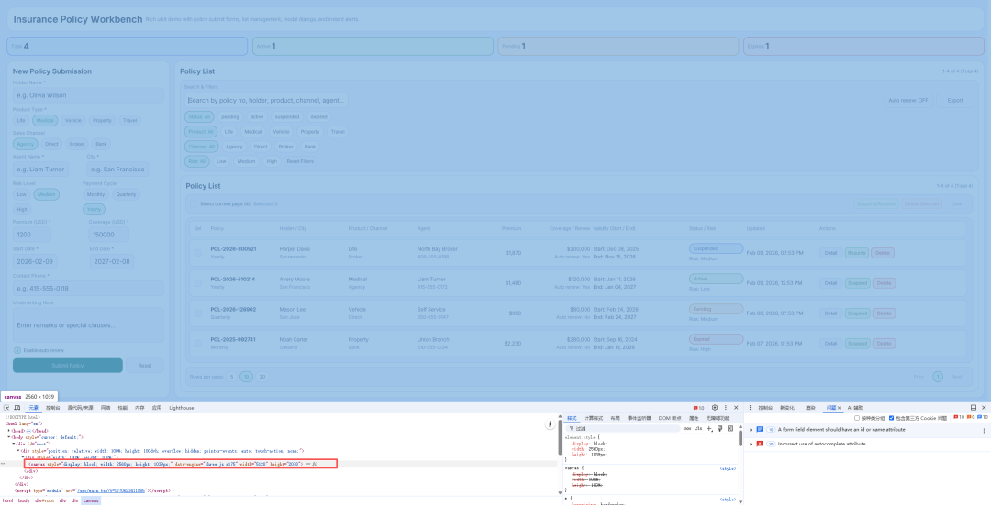Select the div#root breadcrumb
Viewport: 991px width, 505px height.
45,500
